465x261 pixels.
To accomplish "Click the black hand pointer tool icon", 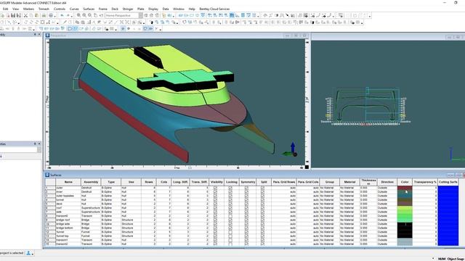I will click(x=152, y=22).
